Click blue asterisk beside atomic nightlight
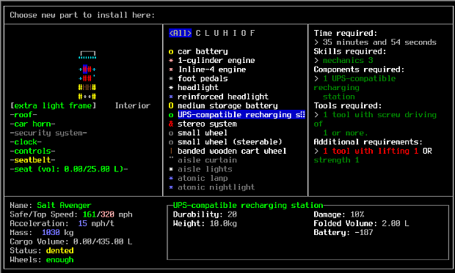The image size is (455, 273). [x=171, y=187]
